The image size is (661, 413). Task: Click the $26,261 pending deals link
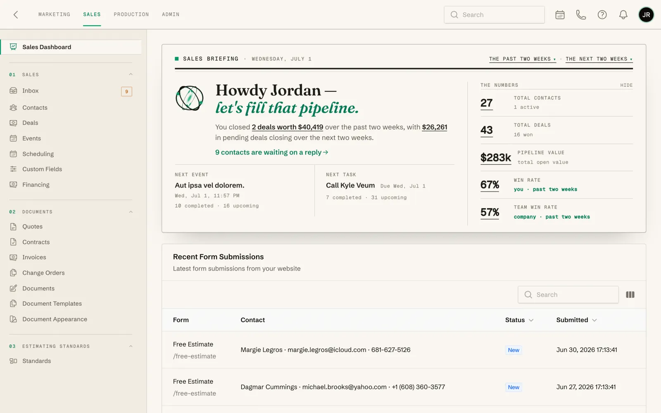click(x=435, y=127)
